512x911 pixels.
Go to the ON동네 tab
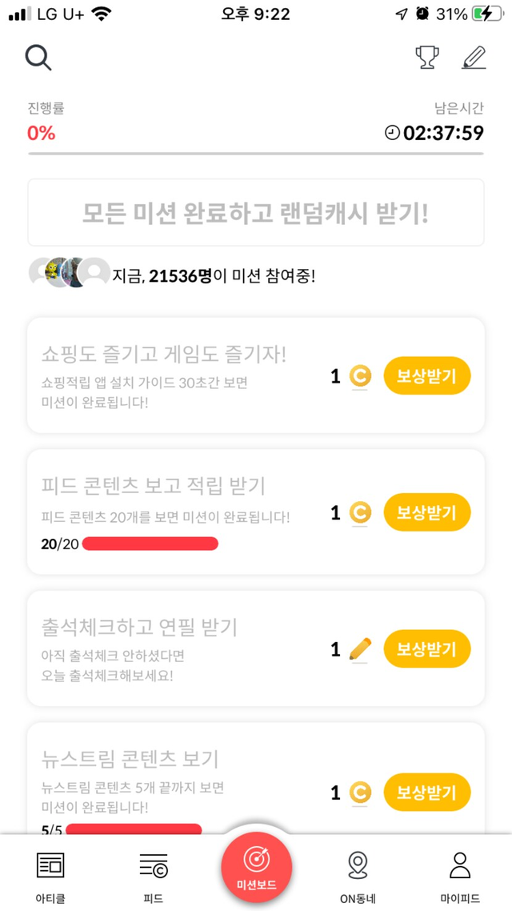(358, 874)
